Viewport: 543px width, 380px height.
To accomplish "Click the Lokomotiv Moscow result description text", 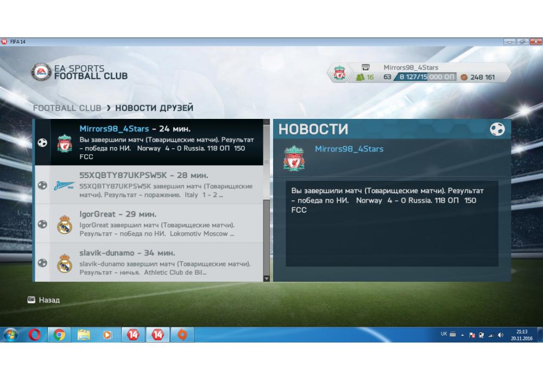I will click(x=157, y=229).
